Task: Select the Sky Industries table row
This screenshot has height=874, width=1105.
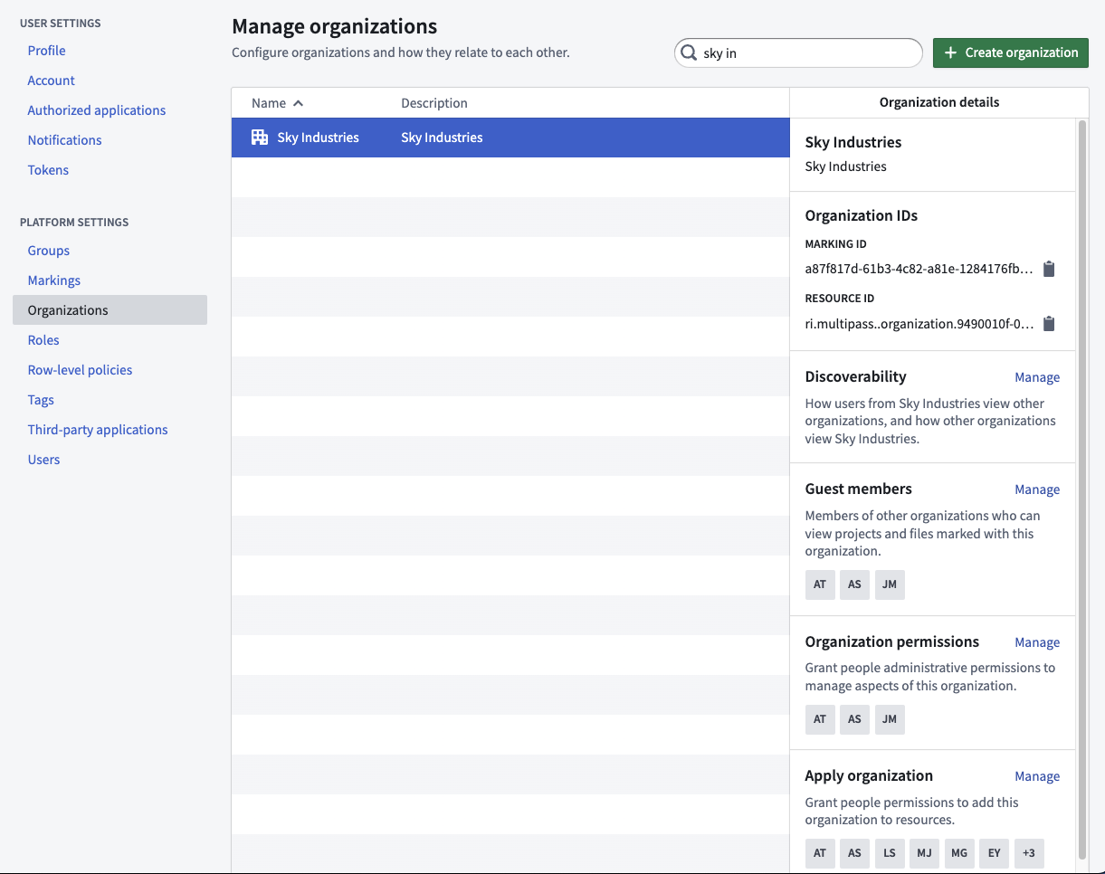Action: 510,138
